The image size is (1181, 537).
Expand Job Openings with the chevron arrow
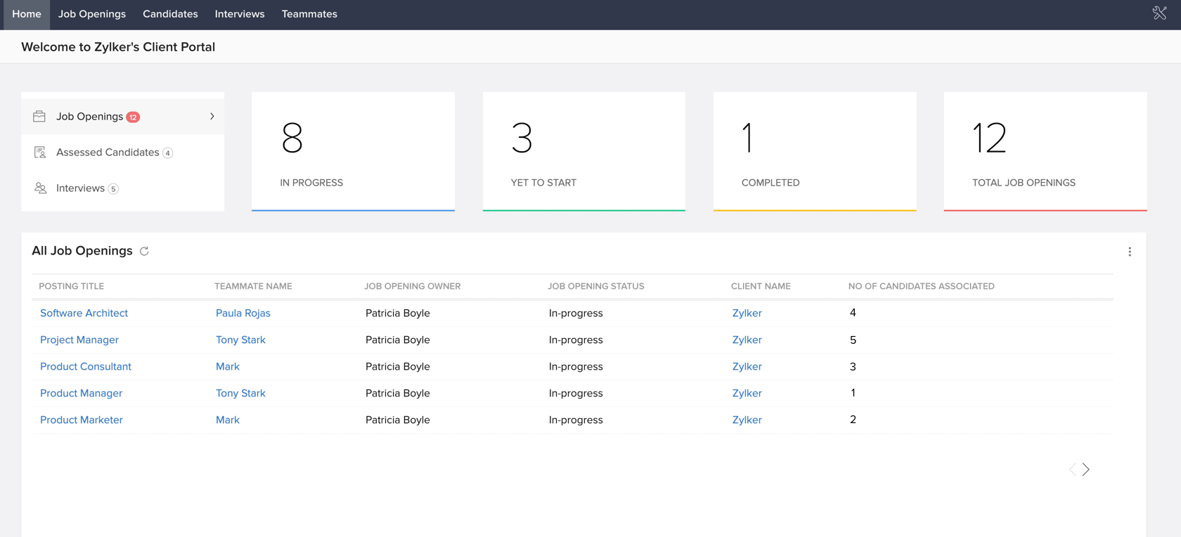click(212, 117)
